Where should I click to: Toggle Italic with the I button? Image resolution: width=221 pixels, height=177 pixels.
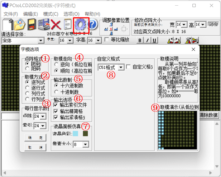[147, 40]
